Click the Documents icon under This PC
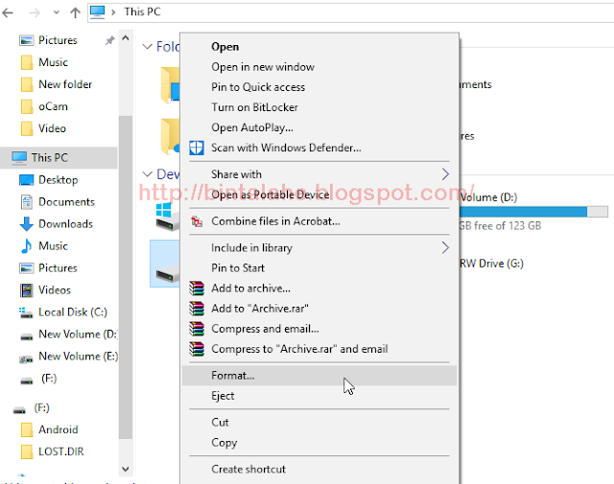 tap(27, 202)
